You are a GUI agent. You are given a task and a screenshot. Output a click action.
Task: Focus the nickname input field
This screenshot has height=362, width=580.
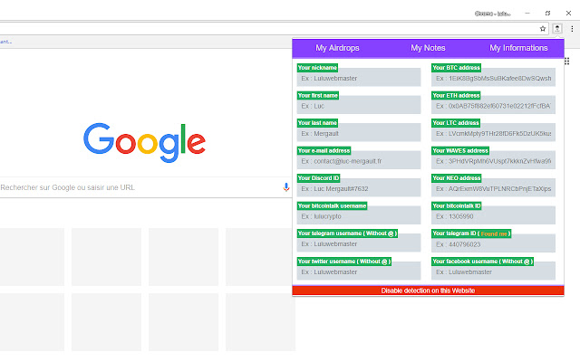pos(359,79)
